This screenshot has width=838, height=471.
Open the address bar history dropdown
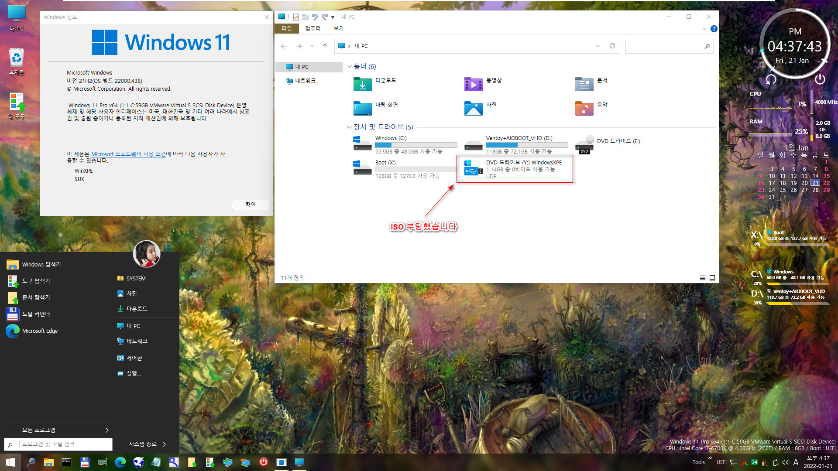pos(598,46)
